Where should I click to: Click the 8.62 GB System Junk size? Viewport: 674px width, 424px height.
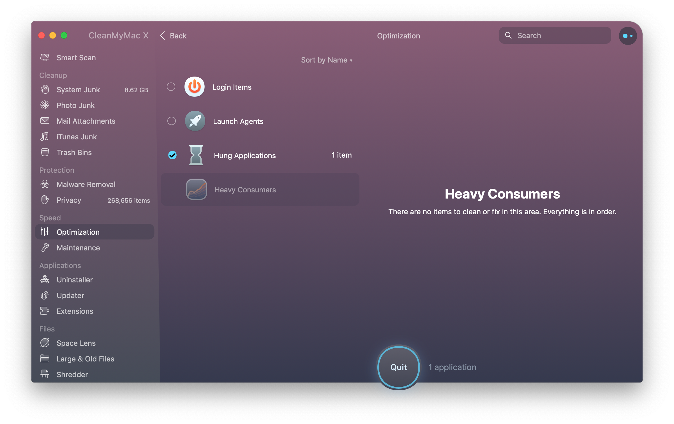(136, 90)
